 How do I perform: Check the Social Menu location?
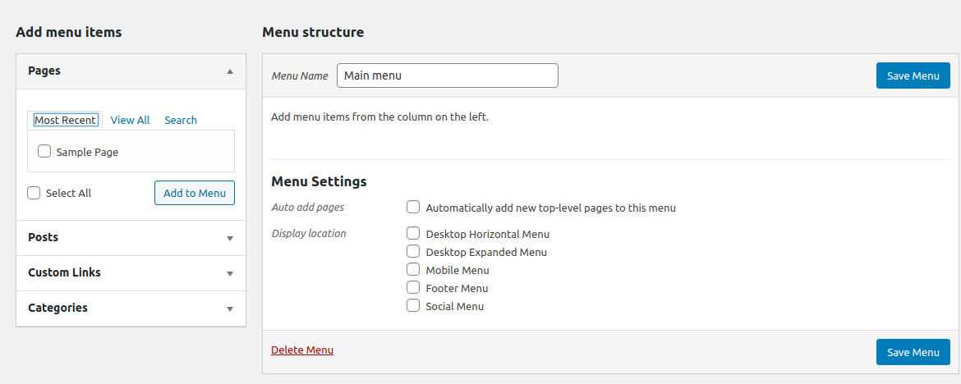413,305
